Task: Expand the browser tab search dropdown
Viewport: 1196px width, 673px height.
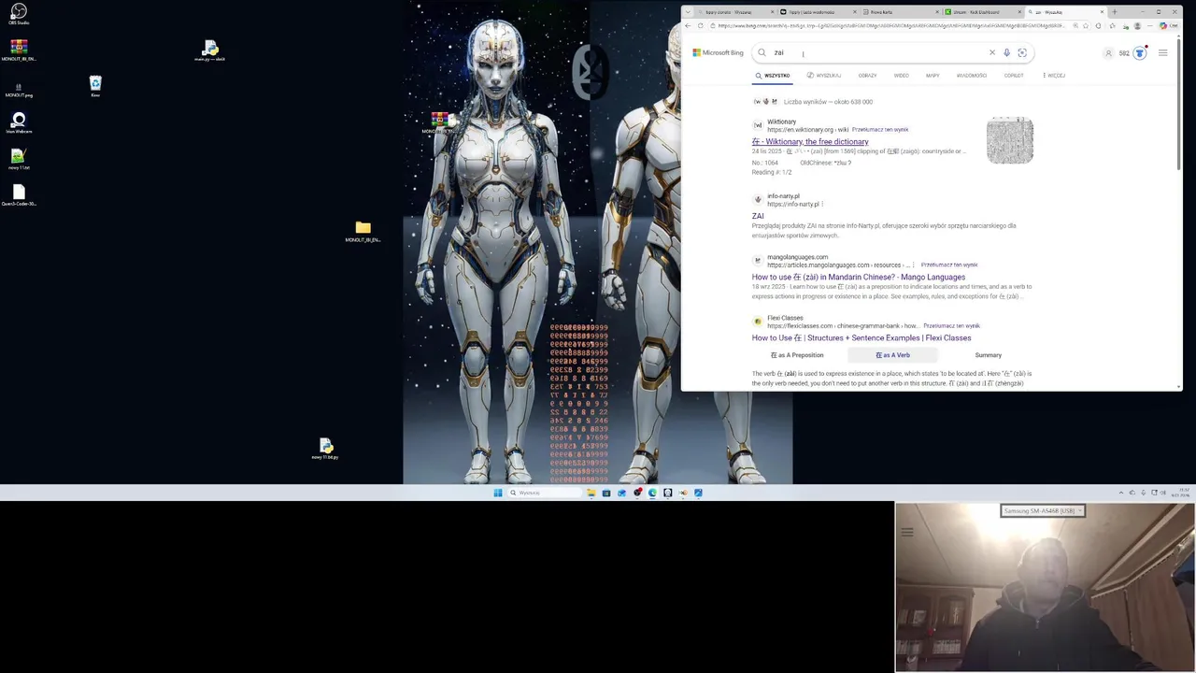Action: pos(688,12)
